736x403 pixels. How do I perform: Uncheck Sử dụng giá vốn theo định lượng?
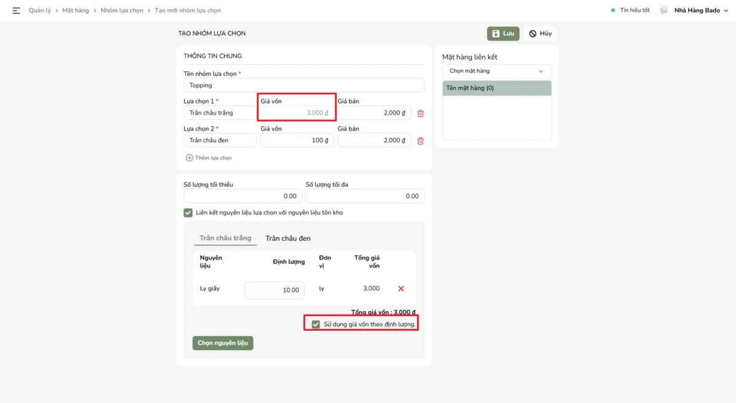(316, 324)
